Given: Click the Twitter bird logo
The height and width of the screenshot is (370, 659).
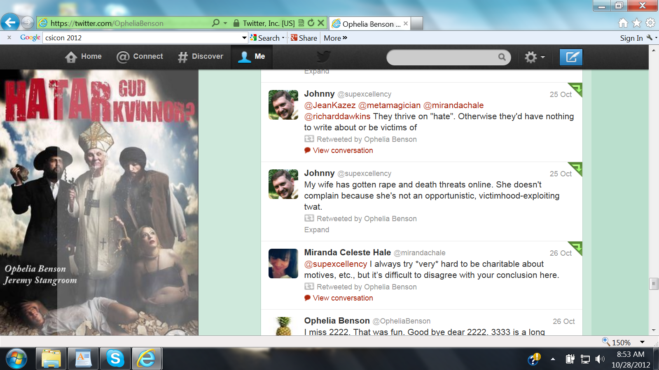Looking at the screenshot, I should pos(323,57).
